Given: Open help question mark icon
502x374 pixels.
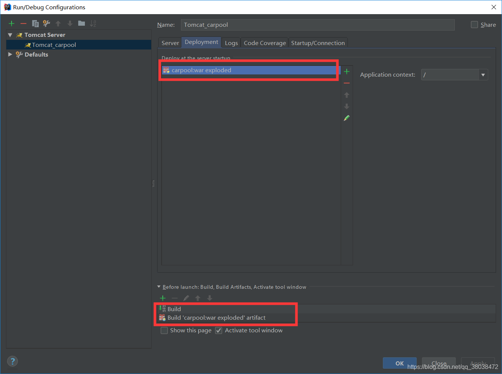Looking at the screenshot, I should coord(12,361).
